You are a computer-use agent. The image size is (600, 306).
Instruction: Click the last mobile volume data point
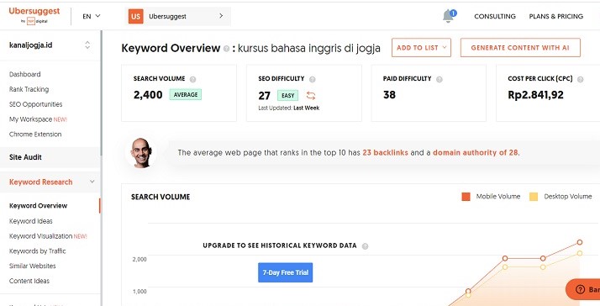(x=580, y=242)
